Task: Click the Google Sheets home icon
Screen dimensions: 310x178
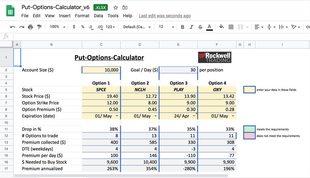Action: click(x=10, y=11)
